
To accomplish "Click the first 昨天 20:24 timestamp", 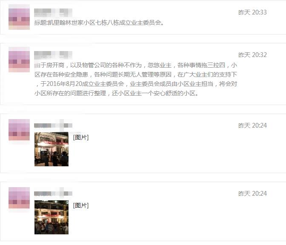I will 252,125.
